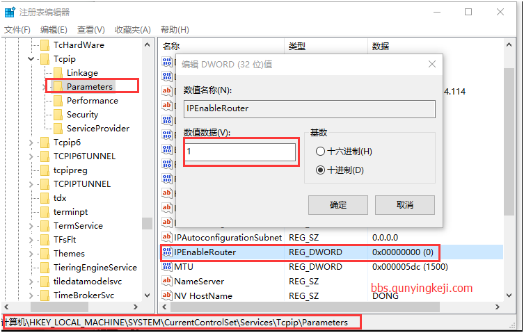Expand the TFsFlt tree node
Viewport: 524px width, 333px height.
31,240
